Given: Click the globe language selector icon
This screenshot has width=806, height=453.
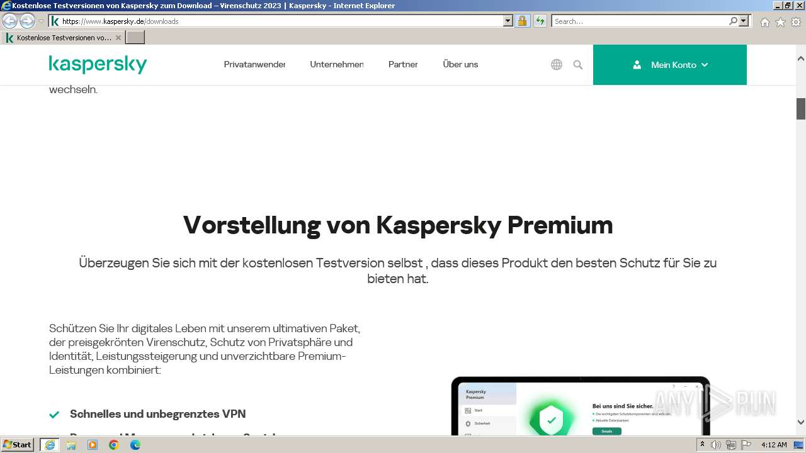Looking at the screenshot, I should [557, 64].
